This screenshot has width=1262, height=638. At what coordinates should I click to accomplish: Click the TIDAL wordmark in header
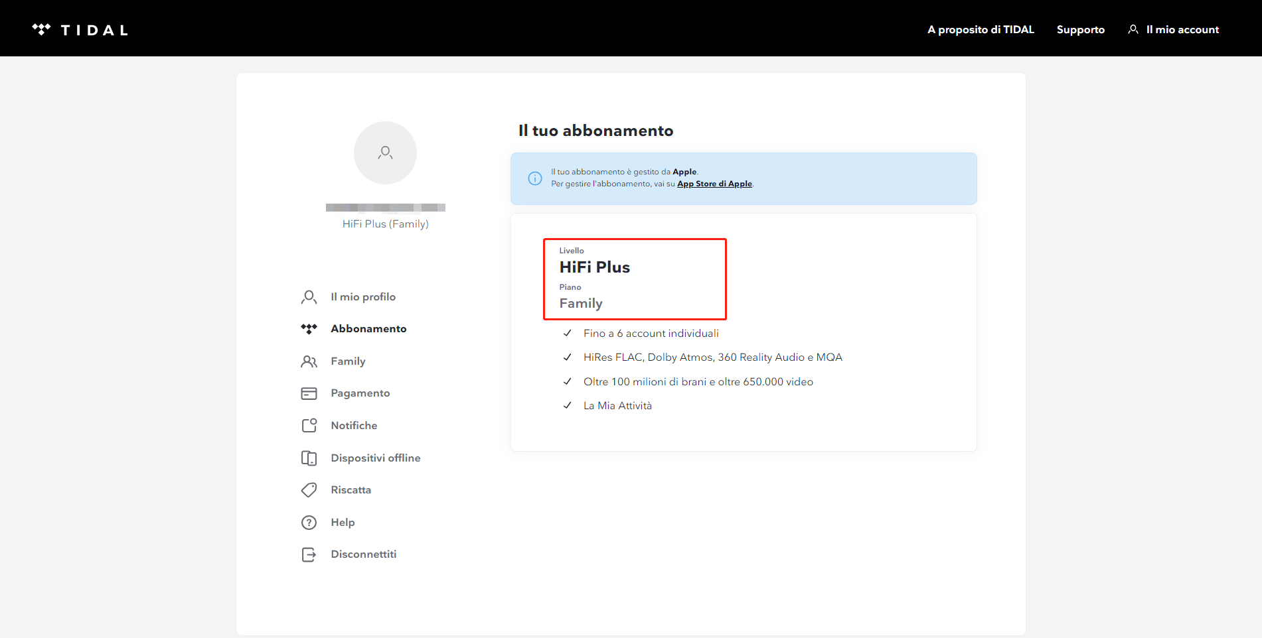point(94,30)
